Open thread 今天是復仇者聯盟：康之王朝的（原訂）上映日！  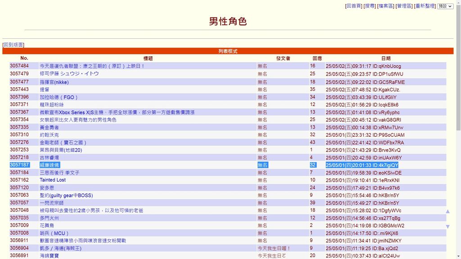click(x=92, y=66)
